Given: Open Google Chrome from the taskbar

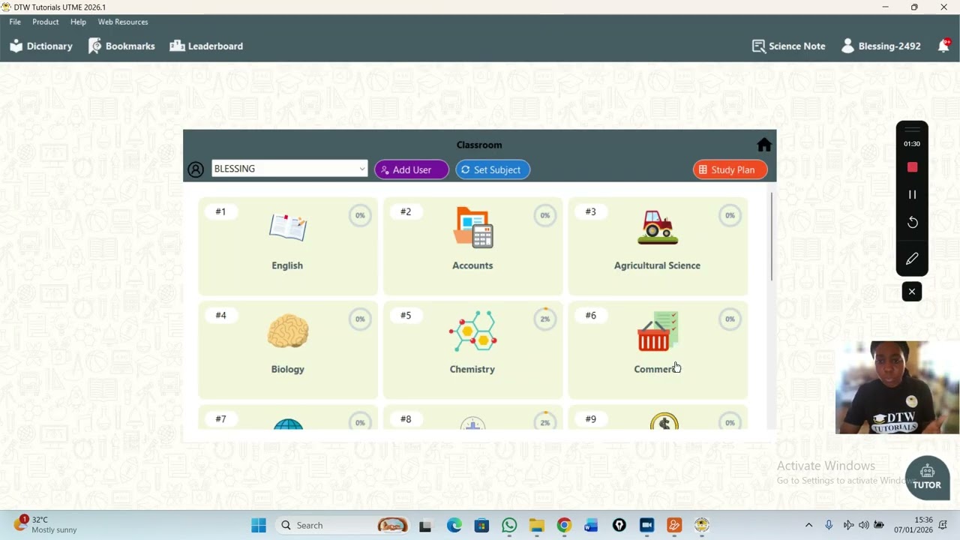Looking at the screenshot, I should [564, 525].
